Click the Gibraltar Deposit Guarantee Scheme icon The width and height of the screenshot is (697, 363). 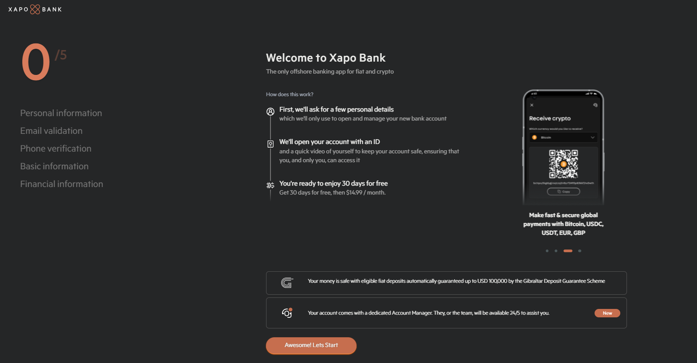pos(287,283)
